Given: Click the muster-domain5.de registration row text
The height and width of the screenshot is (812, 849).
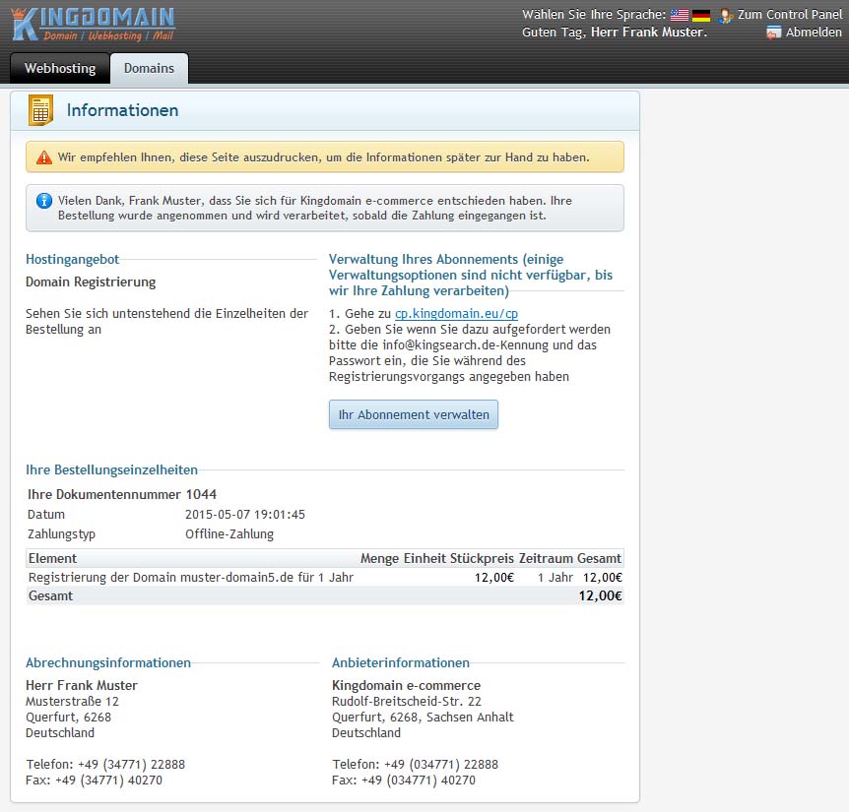Looking at the screenshot, I should pyautogui.click(x=191, y=577).
